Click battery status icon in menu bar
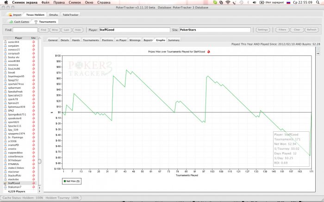This screenshot has width=324, height=202. pyautogui.click(x=262, y=2)
